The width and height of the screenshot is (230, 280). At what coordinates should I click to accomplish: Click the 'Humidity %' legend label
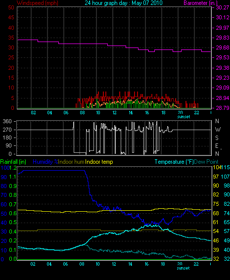(x=46, y=162)
